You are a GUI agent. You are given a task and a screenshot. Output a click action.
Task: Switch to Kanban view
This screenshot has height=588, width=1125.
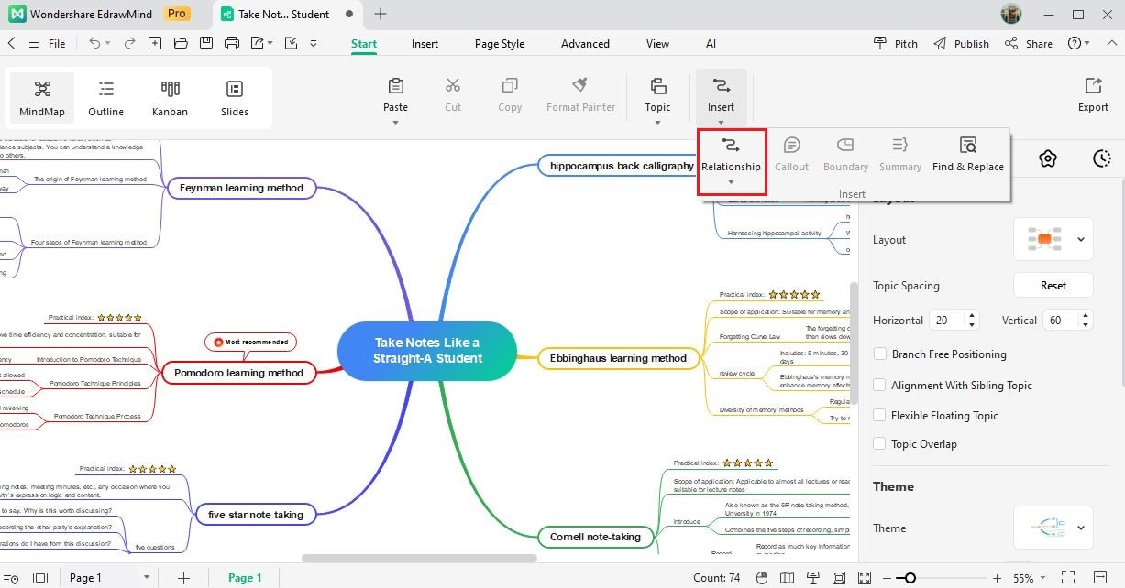pyautogui.click(x=170, y=99)
